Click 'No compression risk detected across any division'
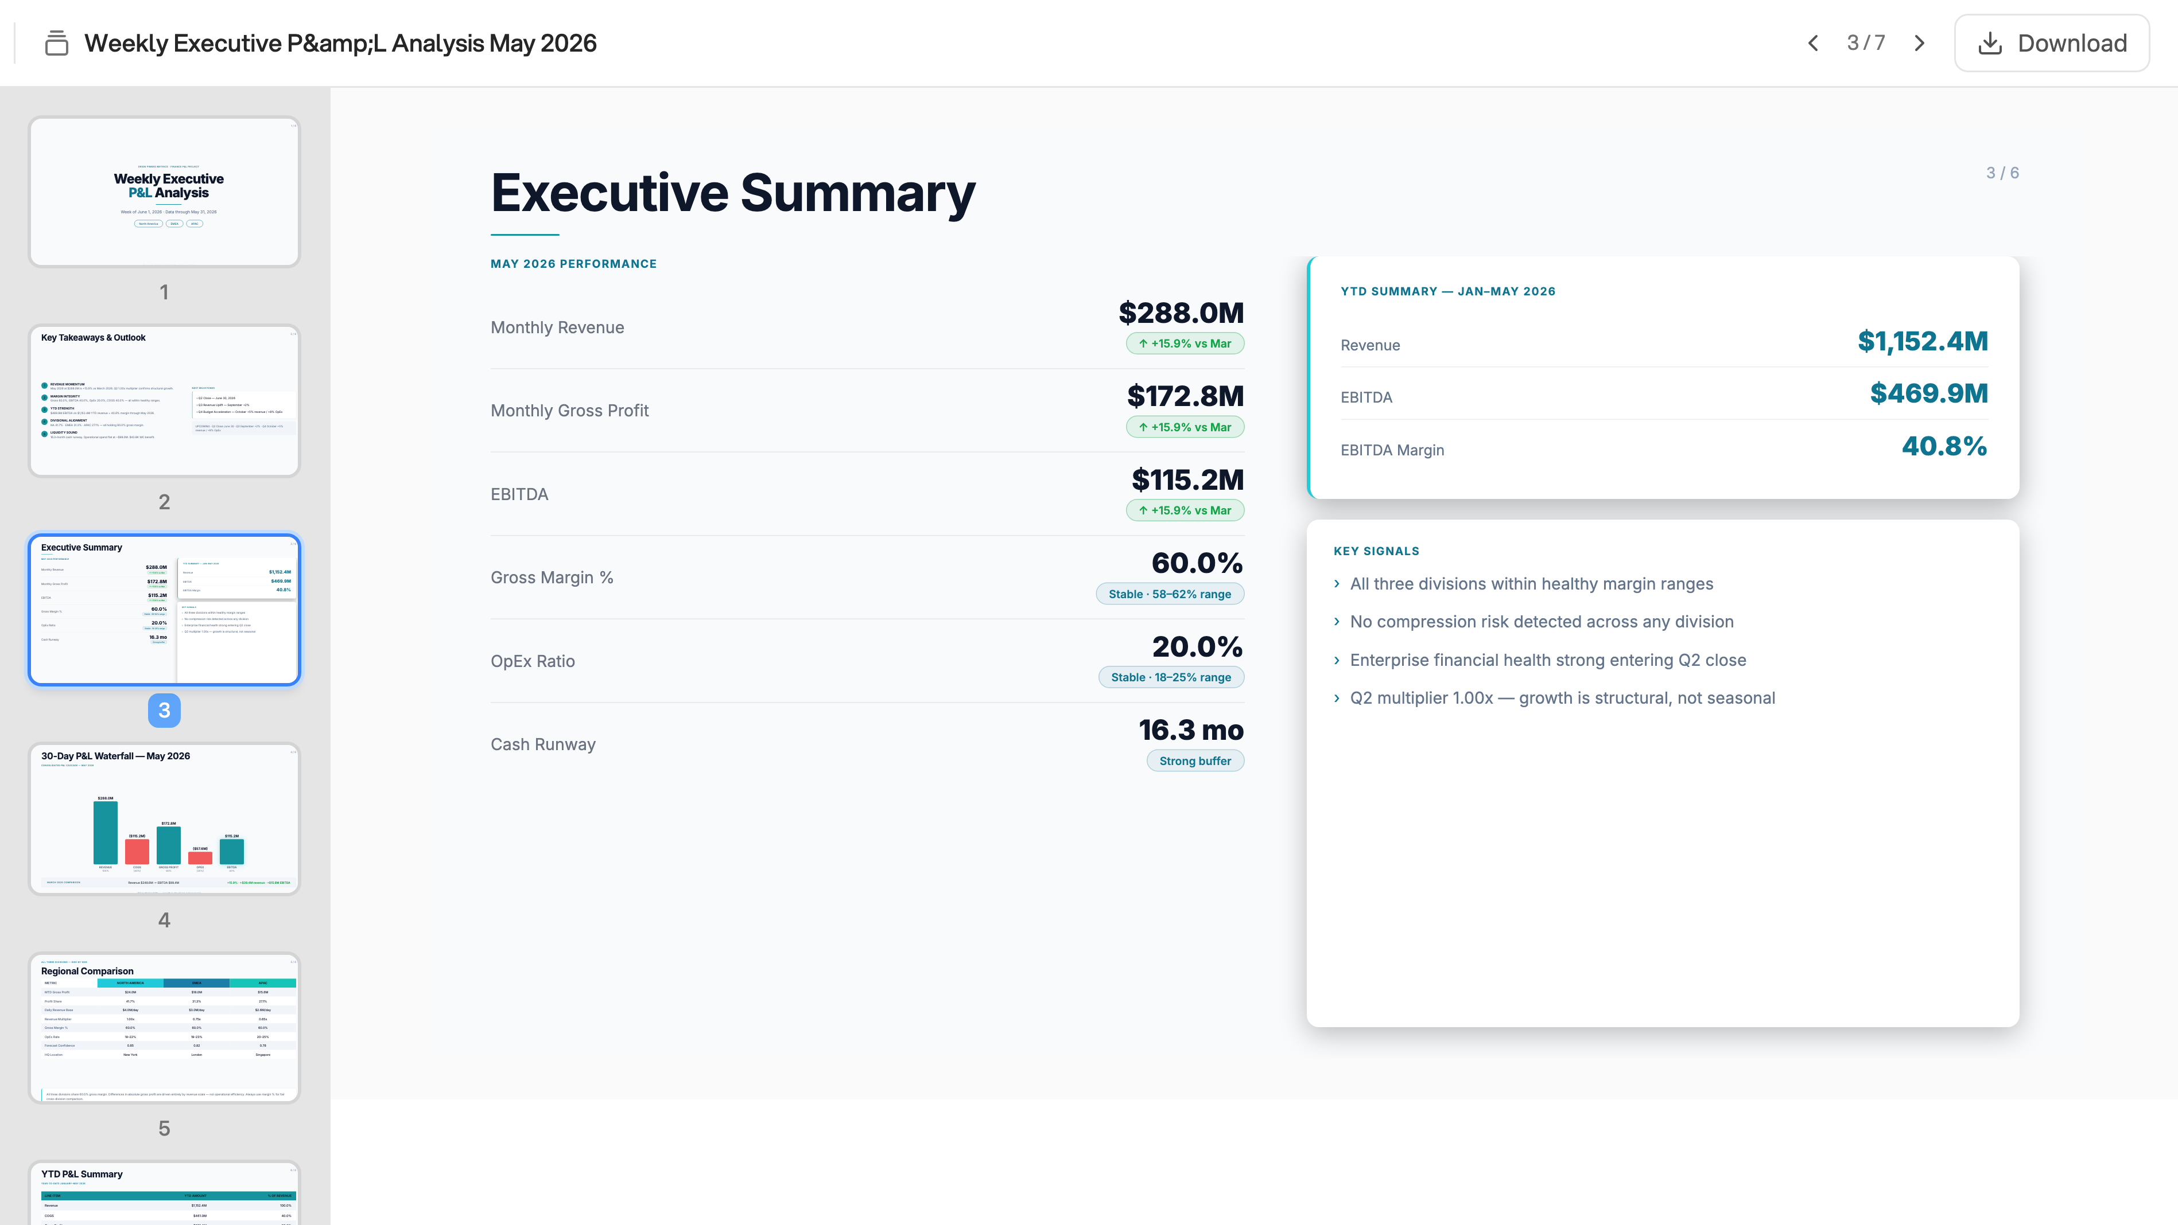This screenshot has height=1225, width=2178. [x=1542, y=622]
